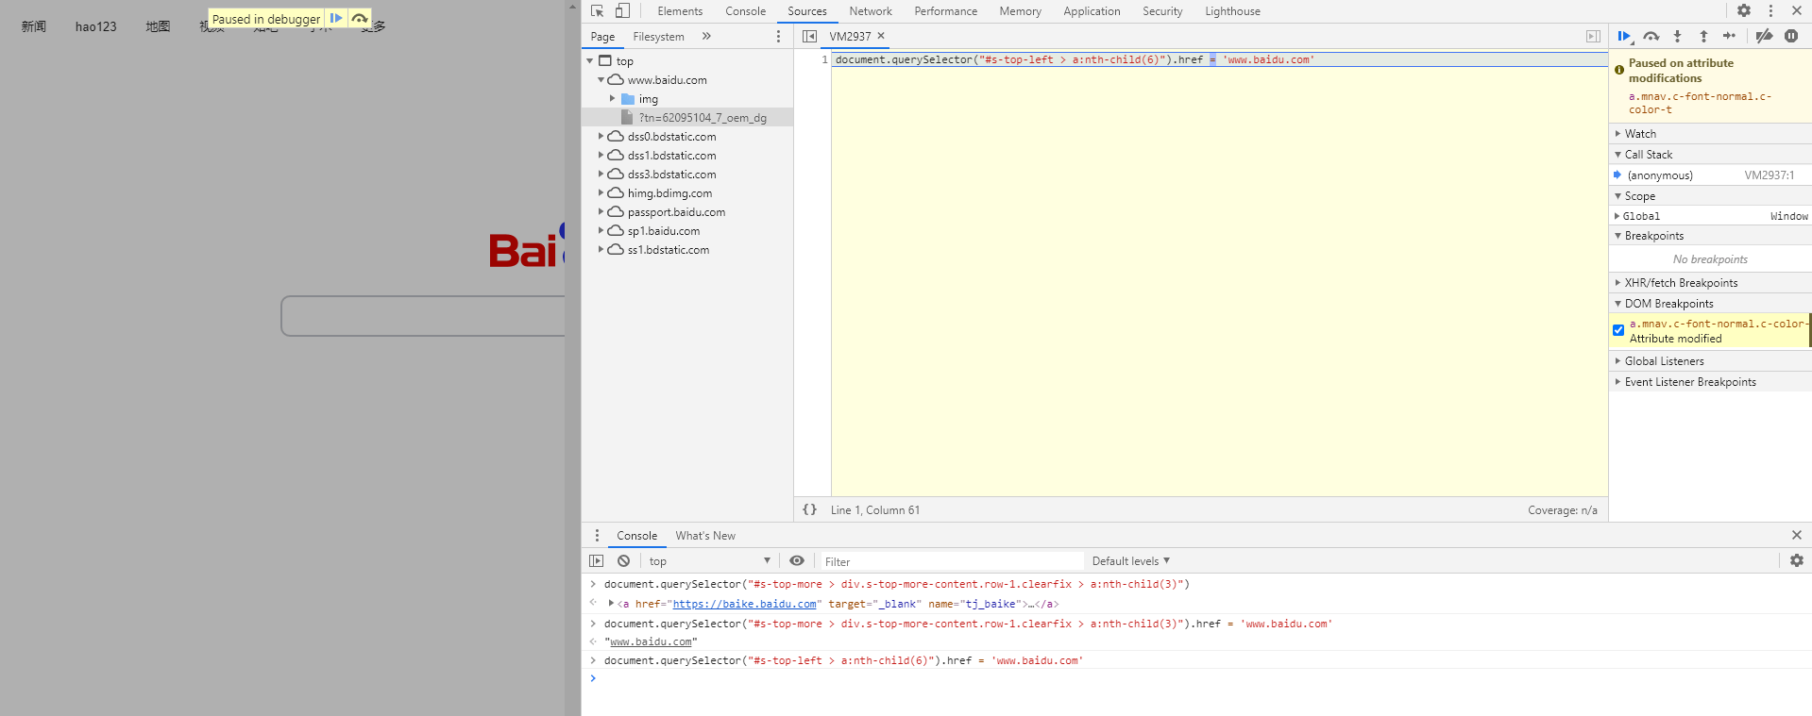
Task: Uncheck the a.mnav DOM breakpoint checkbox
Action: pyautogui.click(x=1618, y=330)
